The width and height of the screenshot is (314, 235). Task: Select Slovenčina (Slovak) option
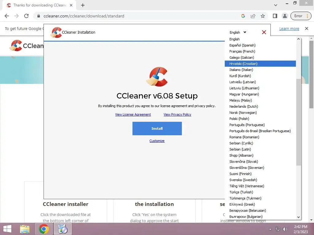click(260, 162)
